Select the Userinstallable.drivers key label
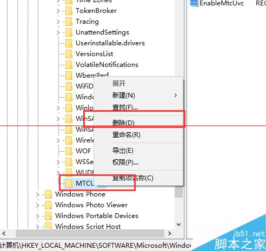Viewport: 266px width, 251px height. (x=110, y=43)
